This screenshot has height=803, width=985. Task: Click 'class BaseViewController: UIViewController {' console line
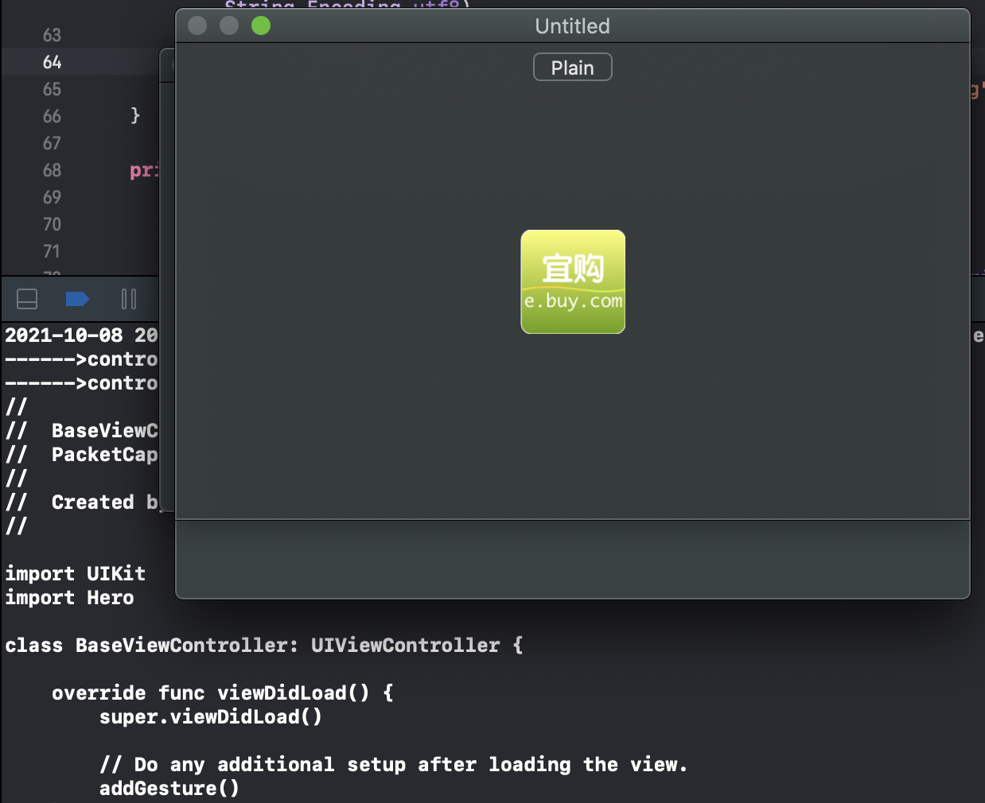264,646
